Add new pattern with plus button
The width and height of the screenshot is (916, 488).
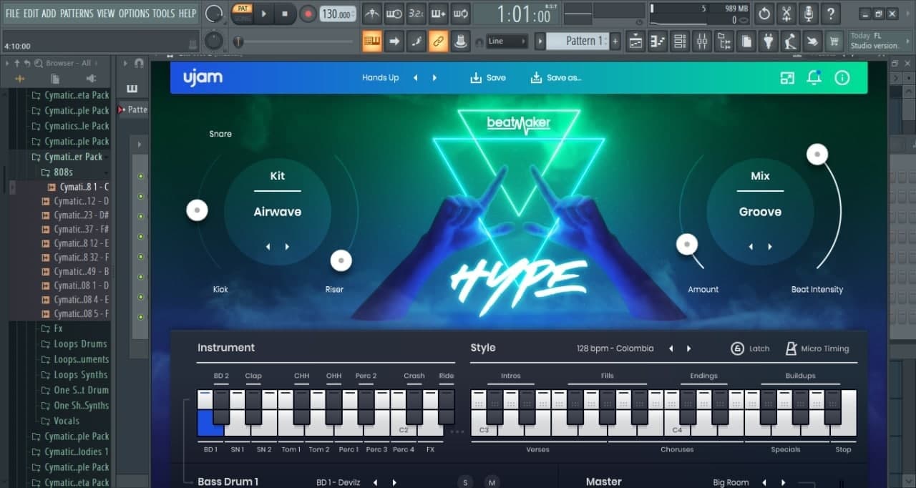point(615,41)
